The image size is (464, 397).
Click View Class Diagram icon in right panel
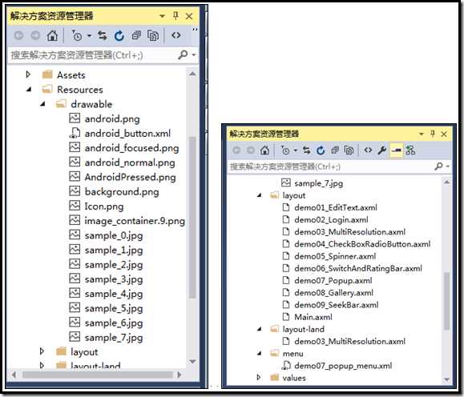[x=410, y=150]
